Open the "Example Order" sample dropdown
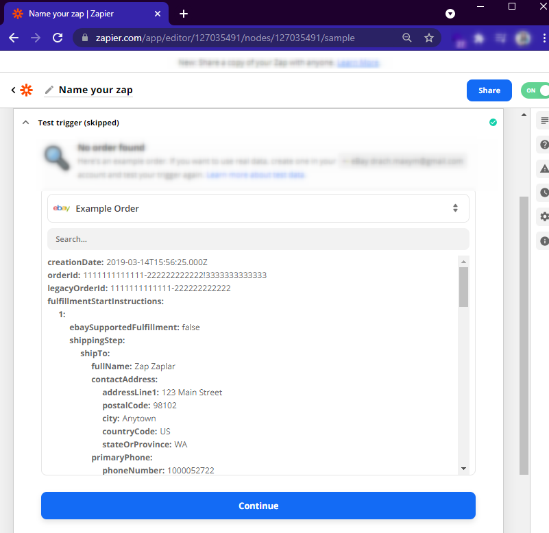This screenshot has width=549, height=533. click(258, 208)
